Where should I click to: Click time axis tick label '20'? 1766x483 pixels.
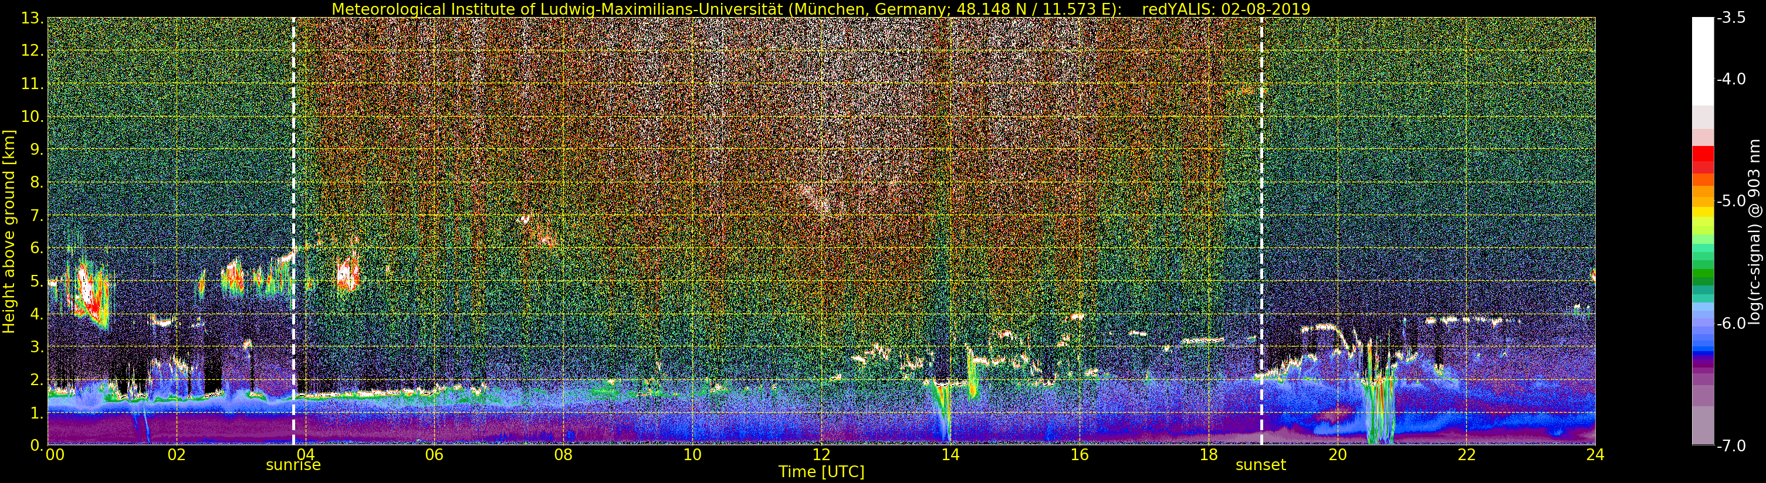tap(1338, 454)
